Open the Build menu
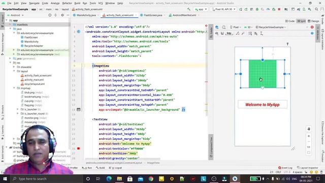 click(77, 3)
